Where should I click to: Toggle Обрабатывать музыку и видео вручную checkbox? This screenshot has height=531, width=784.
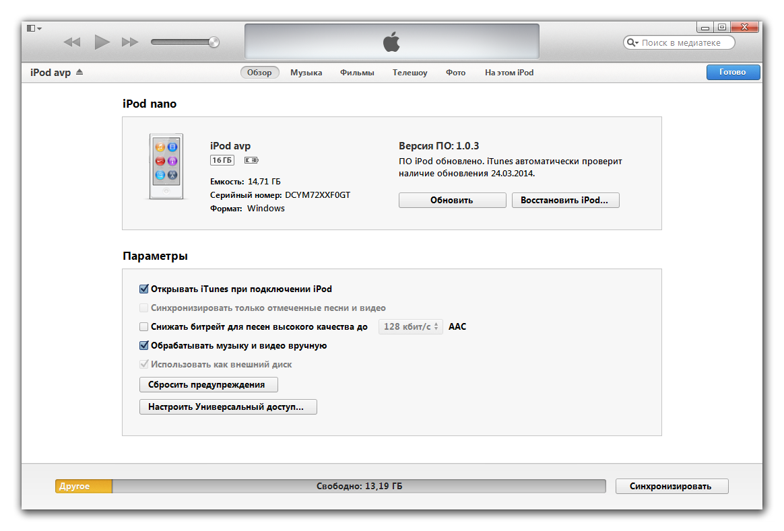144,345
